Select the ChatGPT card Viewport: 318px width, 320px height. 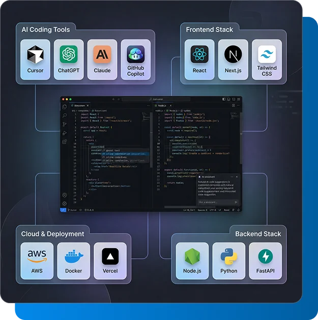[x=69, y=60]
